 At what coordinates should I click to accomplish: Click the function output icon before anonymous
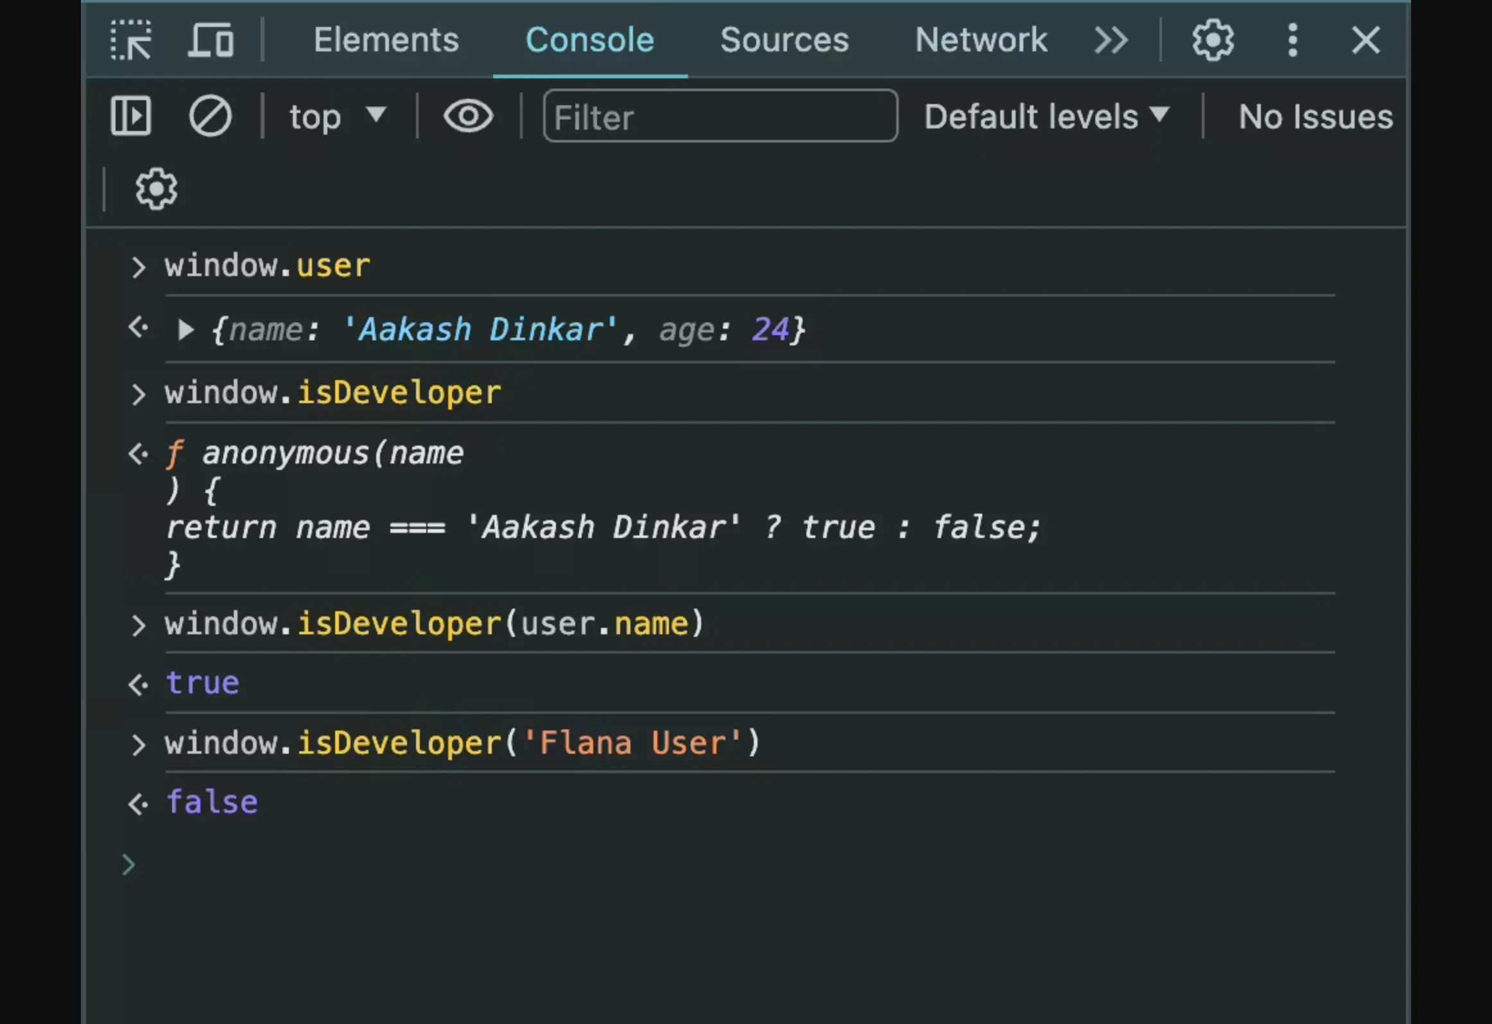pyautogui.click(x=174, y=453)
